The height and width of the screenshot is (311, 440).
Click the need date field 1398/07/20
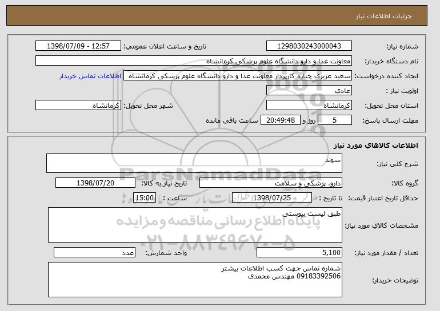click(x=95, y=183)
